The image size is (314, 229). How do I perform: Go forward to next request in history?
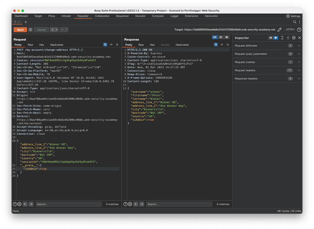pyautogui.click(x=62, y=29)
